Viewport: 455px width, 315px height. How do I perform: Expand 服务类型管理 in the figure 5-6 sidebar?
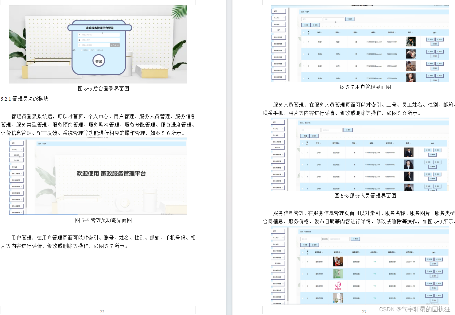point(17,187)
